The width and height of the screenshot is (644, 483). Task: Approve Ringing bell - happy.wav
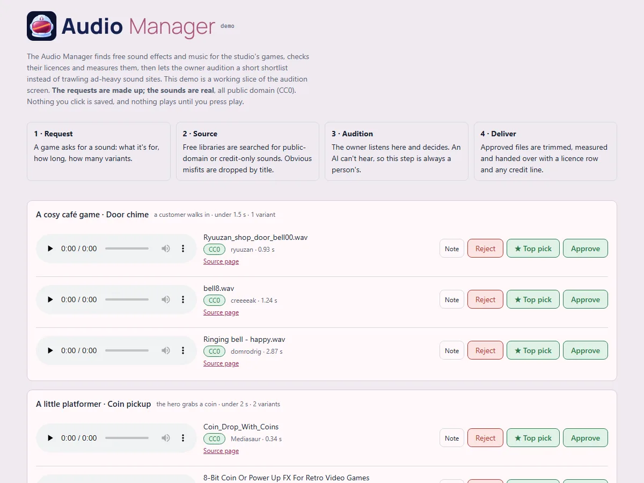[x=586, y=350]
